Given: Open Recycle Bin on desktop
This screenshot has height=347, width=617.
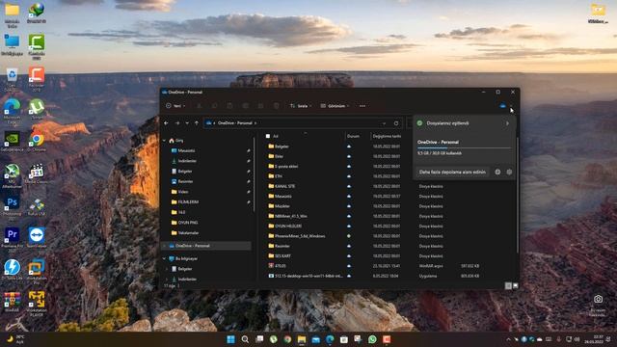Looking at the screenshot, I should tap(12, 79).
